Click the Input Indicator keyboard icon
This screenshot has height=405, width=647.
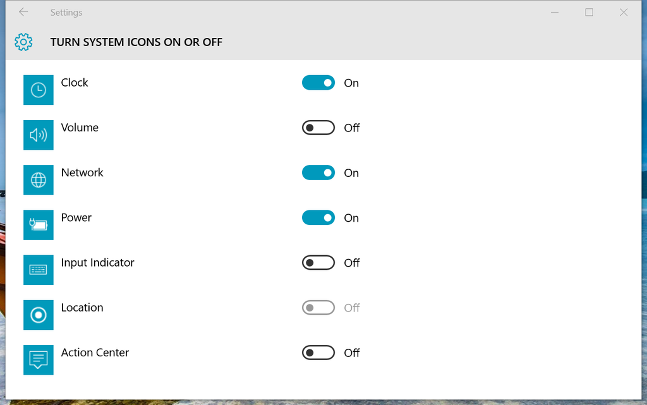tap(38, 270)
